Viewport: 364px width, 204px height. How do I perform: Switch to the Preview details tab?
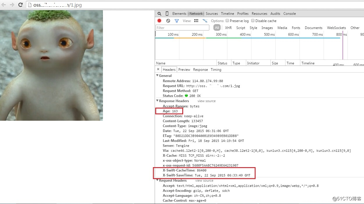(x=184, y=70)
